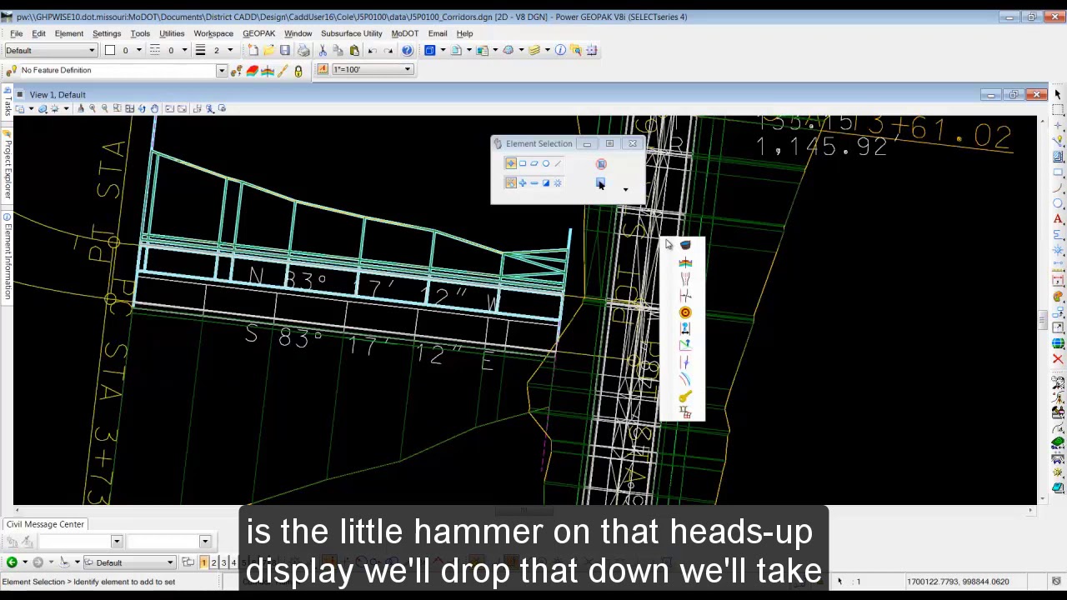Image resolution: width=1067 pixels, height=600 pixels.
Task: Expand the No Feature Definition combo box
Action: point(222,71)
